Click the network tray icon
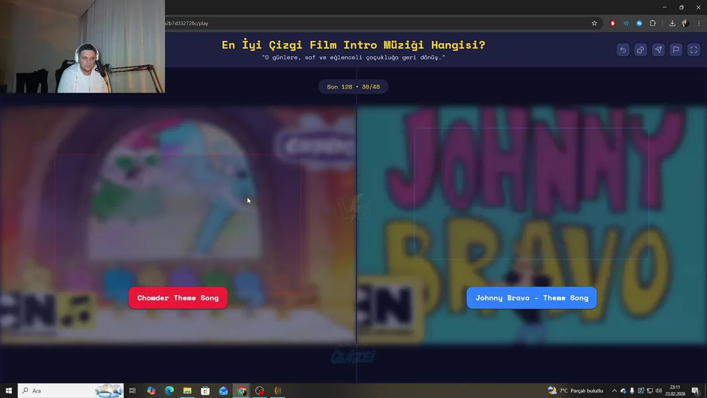Viewport: 707px width, 398px height. [650, 391]
